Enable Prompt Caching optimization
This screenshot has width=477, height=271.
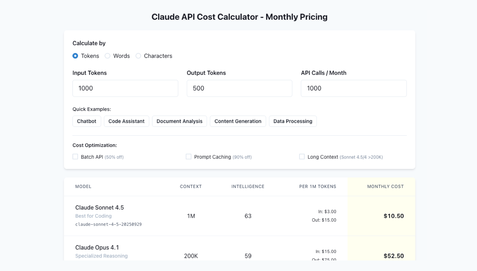(188, 157)
